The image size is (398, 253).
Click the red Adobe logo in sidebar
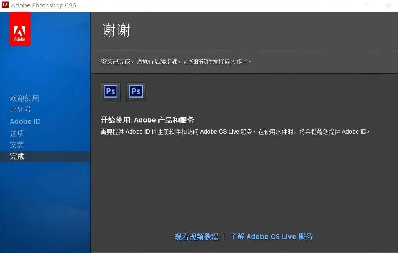[x=20, y=29]
